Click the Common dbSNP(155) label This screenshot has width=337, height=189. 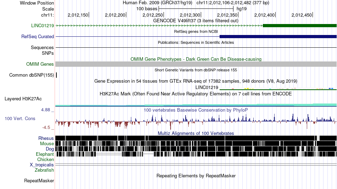pyautogui.click(x=31, y=75)
